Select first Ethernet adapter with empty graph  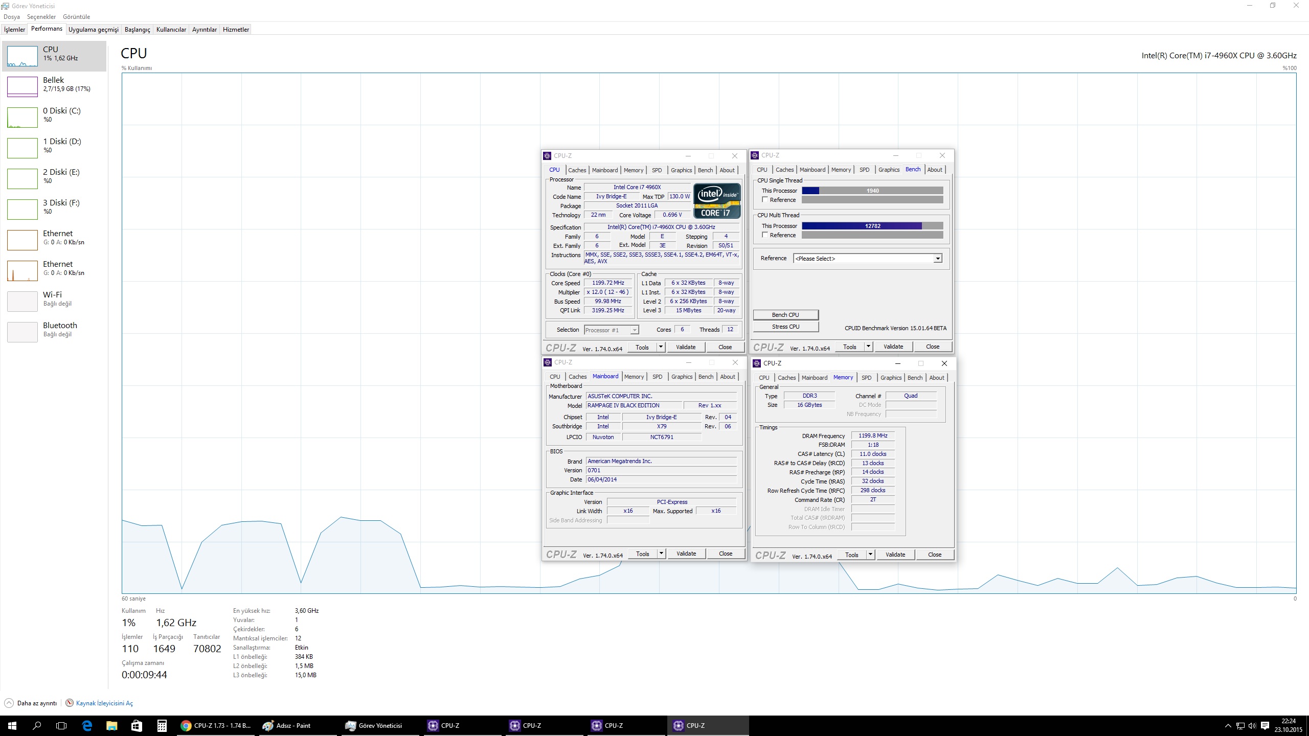coord(55,240)
